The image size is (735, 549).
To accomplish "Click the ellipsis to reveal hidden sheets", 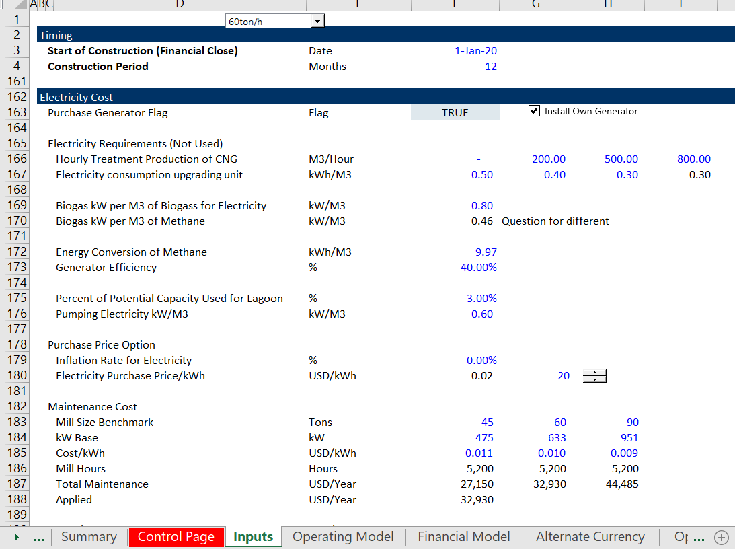I will (x=38, y=537).
